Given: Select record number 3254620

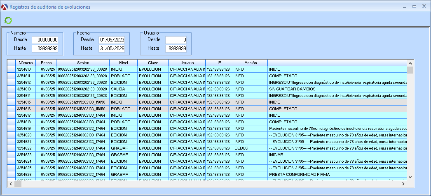Looking at the screenshot, I should 207,135.
